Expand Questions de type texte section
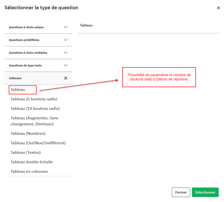 pyautogui.click(x=66, y=65)
